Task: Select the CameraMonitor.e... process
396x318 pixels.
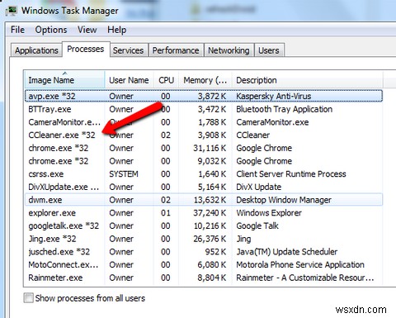Action: point(204,122)
